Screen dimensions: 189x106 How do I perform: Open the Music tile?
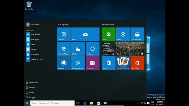pos(123,34)
